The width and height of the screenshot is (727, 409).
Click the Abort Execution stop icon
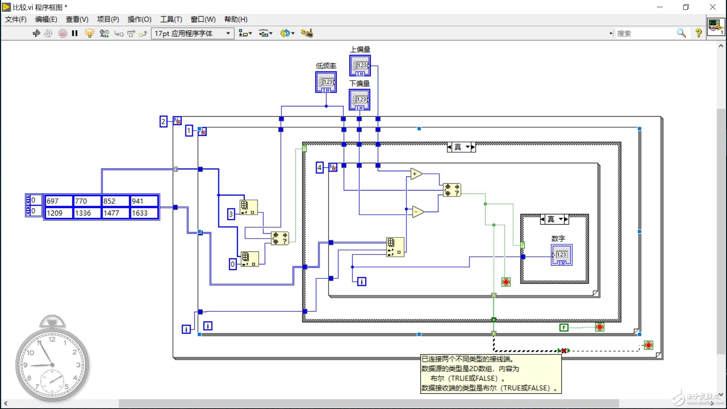tap(63, 33)
